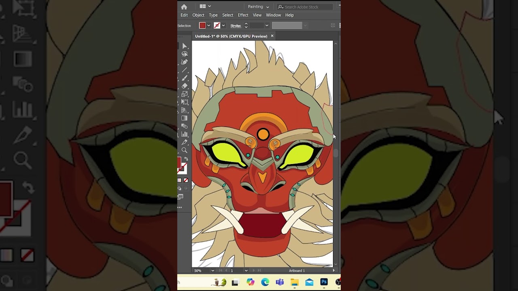Click the stroke weight value field
Image resolution: width=518 pixels, height=291 pixels.
(256, 25)
